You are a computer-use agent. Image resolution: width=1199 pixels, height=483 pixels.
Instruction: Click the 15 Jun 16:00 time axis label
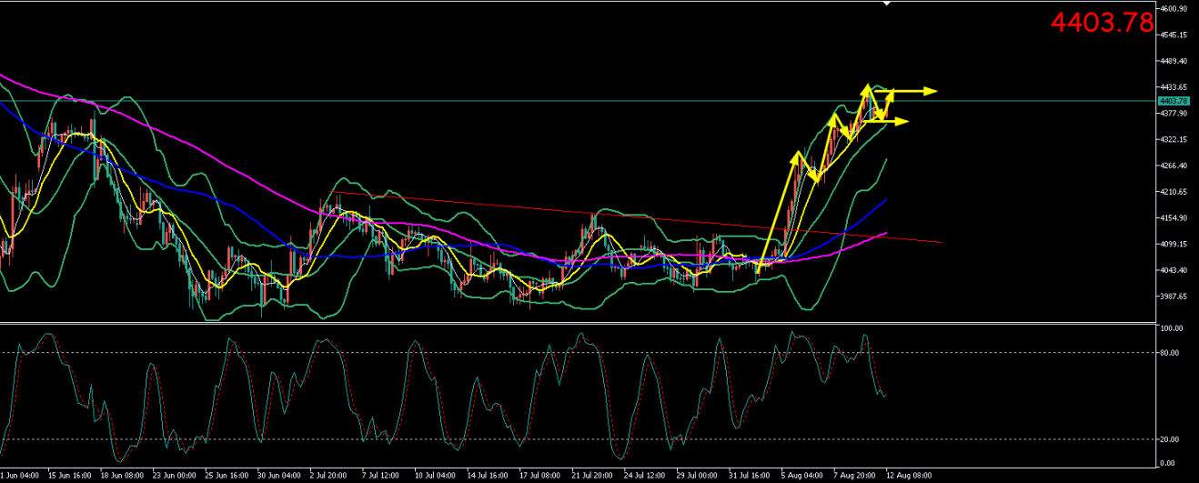69,476
